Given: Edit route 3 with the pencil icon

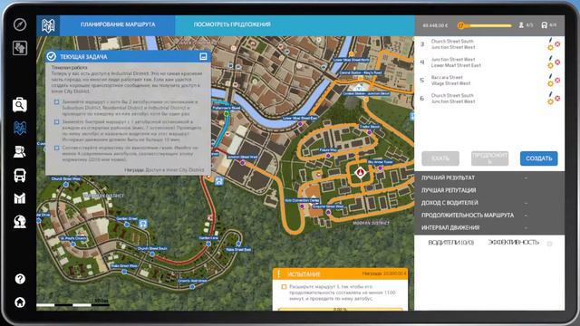Looking at the screenshot, I should (x=550, y=40).
